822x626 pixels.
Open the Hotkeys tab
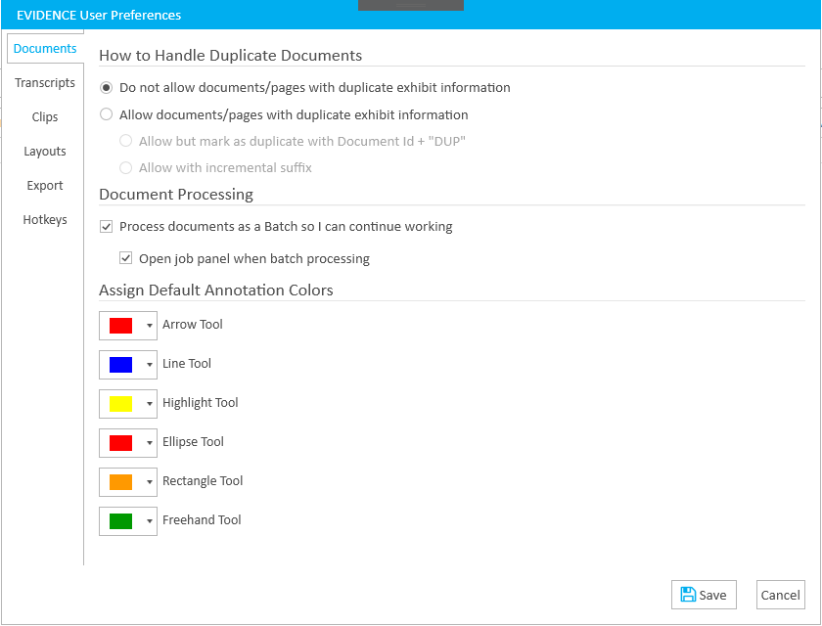click(x=45, y=220)
